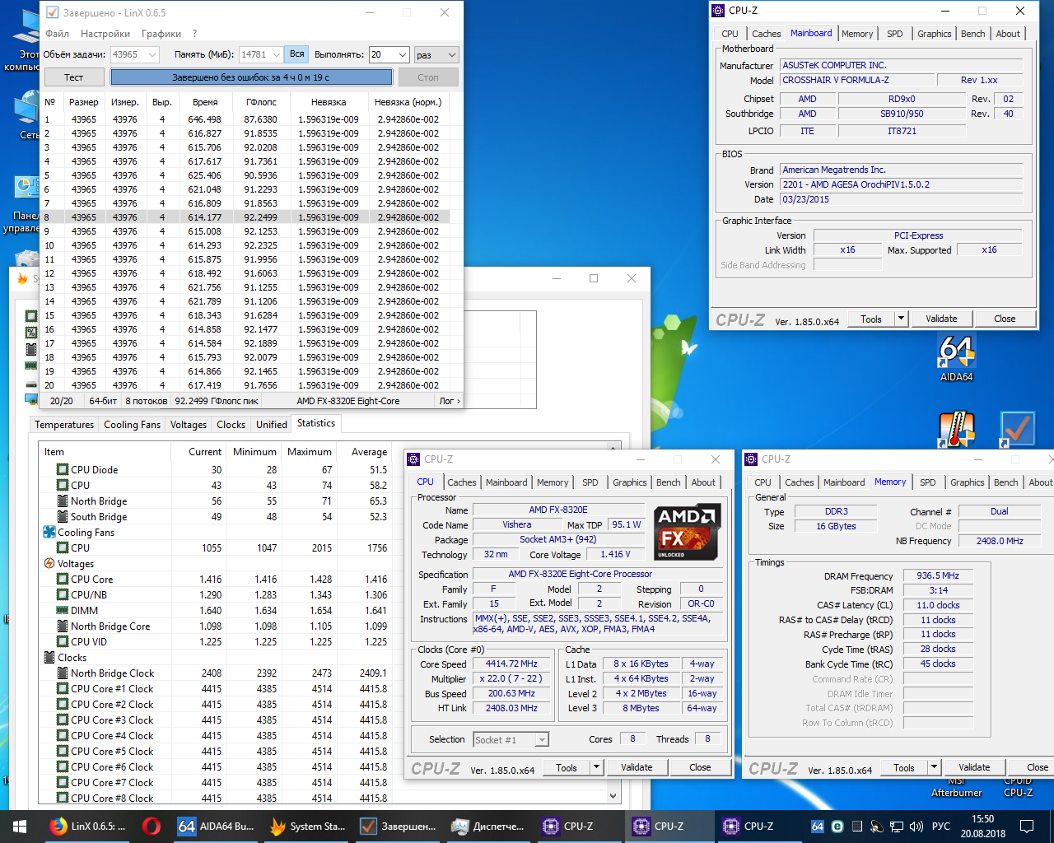Viewport: 1054px width, 843px height.
Task: Open Диспетчер taskbar button
Action: pyautogui.click(x=487, y=826)
